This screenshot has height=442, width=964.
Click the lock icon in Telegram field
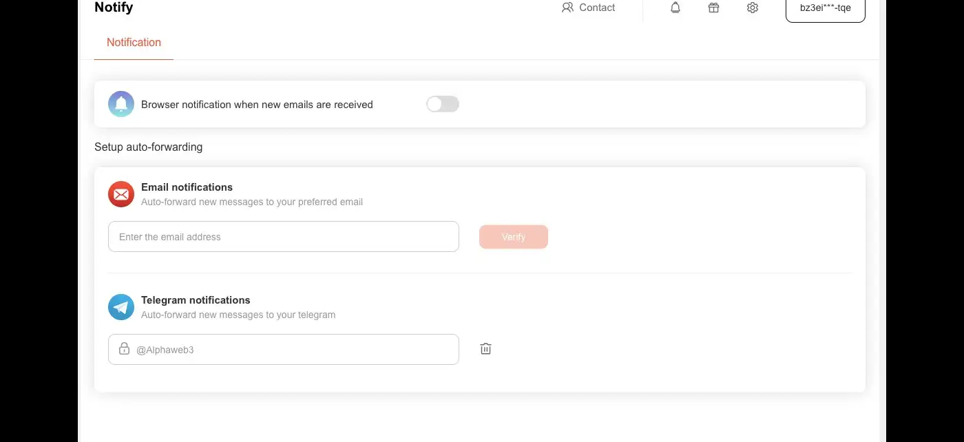[x=124, y=348]
